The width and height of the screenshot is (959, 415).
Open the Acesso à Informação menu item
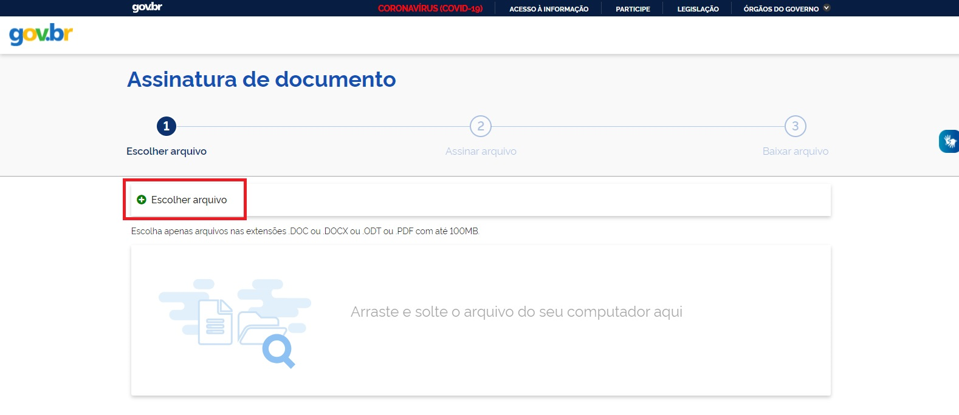(549, 9)
